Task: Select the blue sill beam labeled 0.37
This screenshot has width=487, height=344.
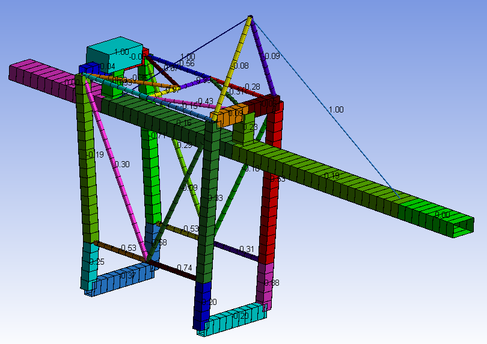Action: click(x=124, y=278)
